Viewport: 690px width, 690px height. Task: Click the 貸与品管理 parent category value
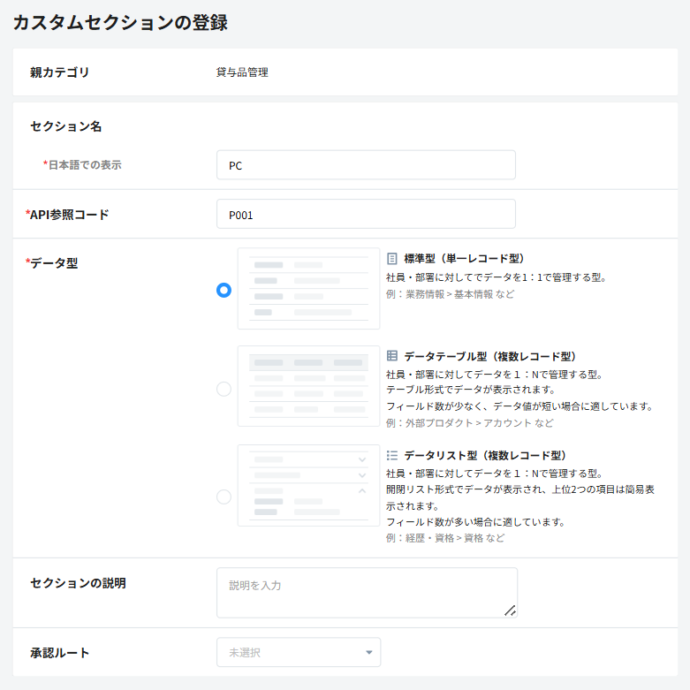[242, 72]
